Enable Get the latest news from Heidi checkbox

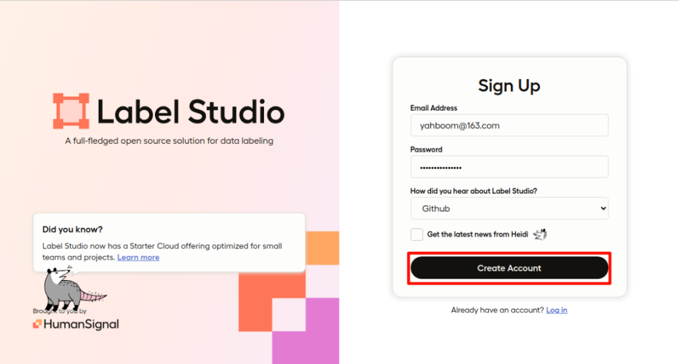pos(416,234)
